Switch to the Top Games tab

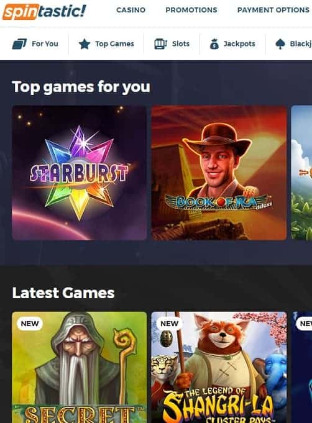click(106, 43)
